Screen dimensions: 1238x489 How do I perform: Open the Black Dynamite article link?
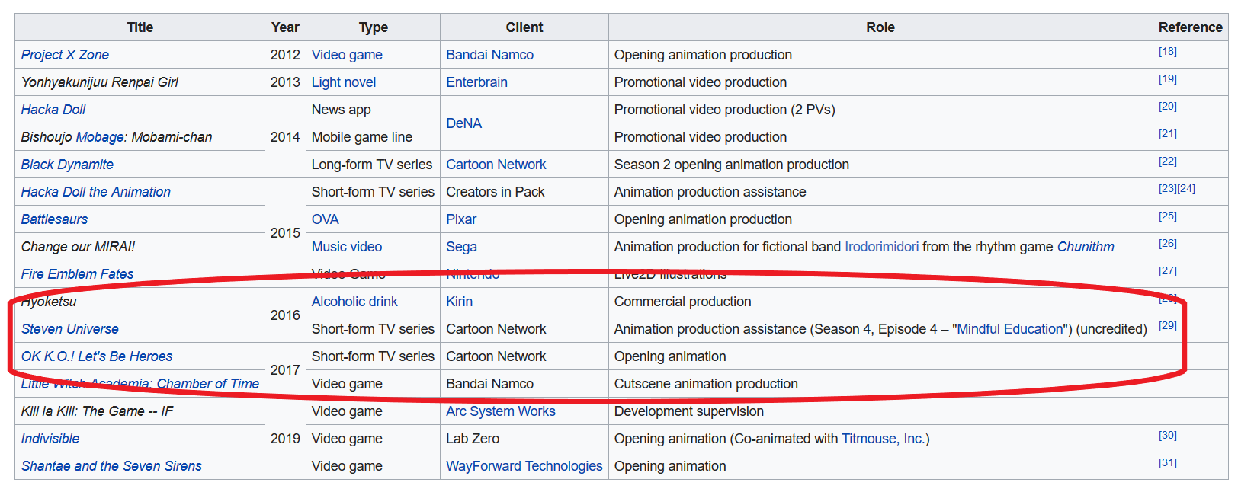click(67, 165)
